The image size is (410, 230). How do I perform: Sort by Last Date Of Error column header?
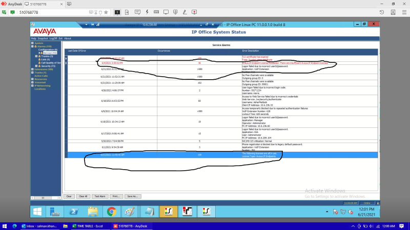pos(77,51)
